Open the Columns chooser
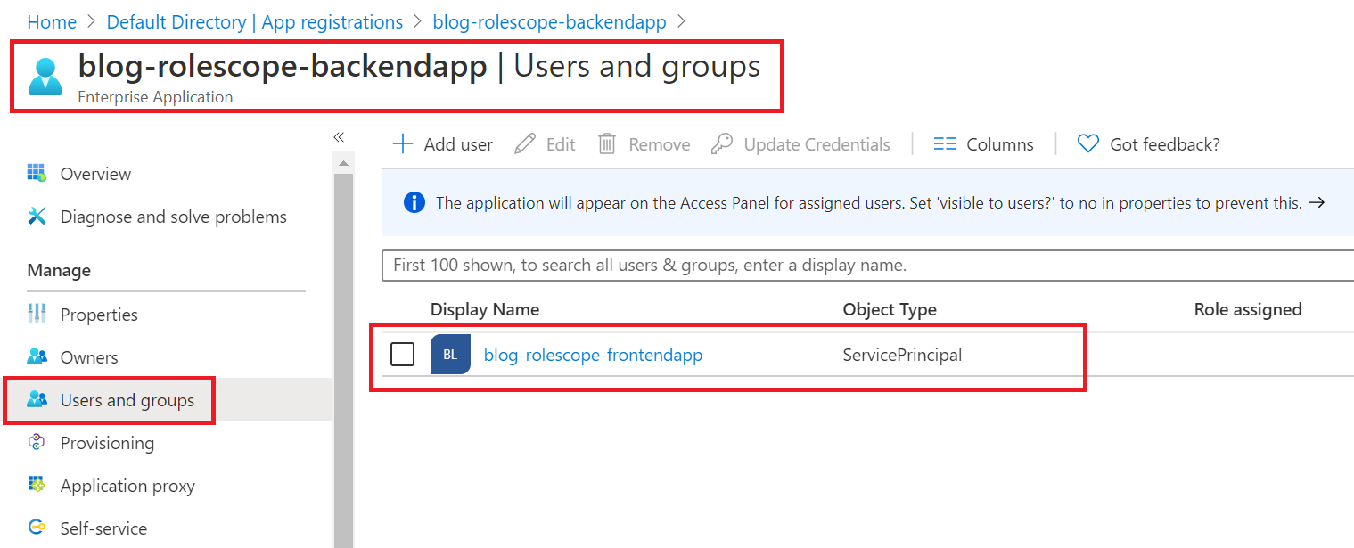Screen dimensions: 1354x548 coord(983,144)
